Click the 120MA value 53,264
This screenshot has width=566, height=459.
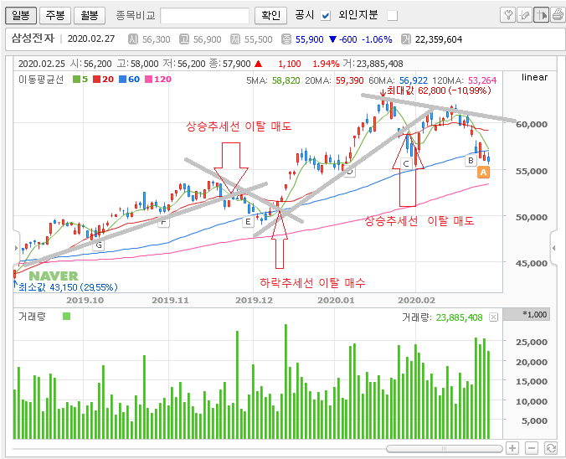tap(482, 80)
